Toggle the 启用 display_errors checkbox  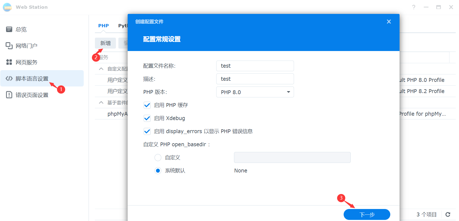(147, 131)
